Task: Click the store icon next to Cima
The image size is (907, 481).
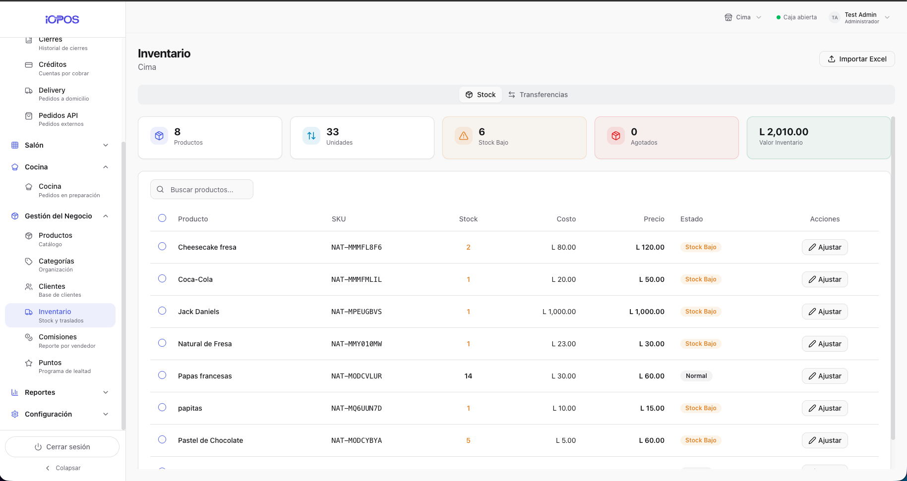Action: point(728,17)
